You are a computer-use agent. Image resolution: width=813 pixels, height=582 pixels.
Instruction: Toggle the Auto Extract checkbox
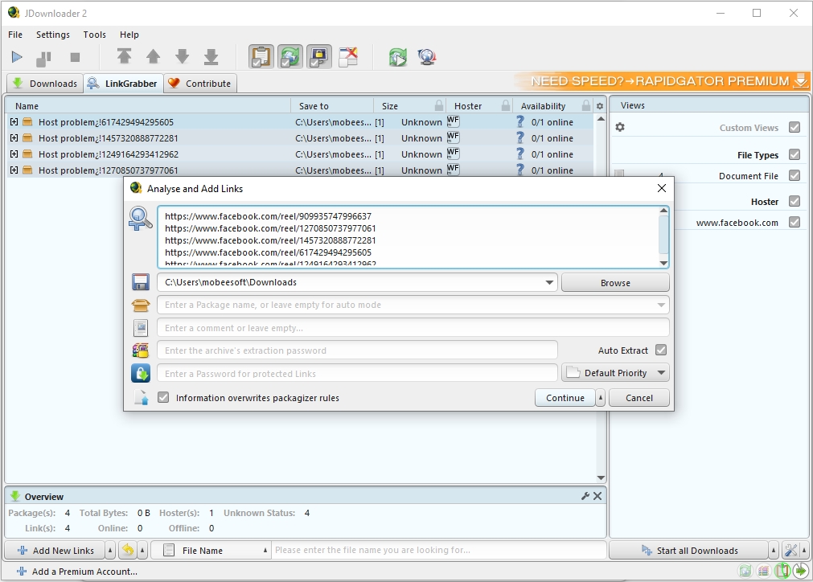(x=661, y=350)
